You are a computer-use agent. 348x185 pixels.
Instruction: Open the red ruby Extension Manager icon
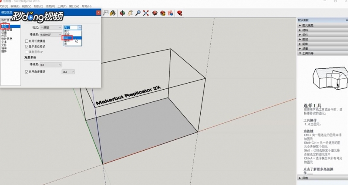(180, 13)
